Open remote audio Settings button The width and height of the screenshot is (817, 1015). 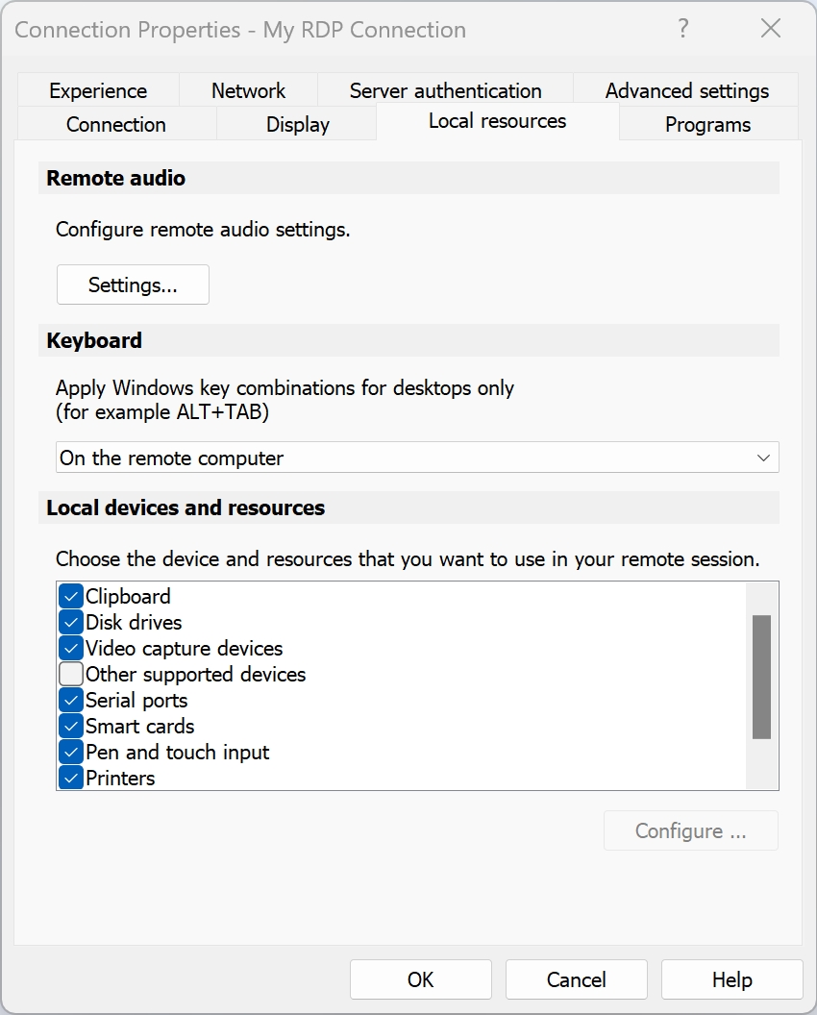click(x=133, y=285)
